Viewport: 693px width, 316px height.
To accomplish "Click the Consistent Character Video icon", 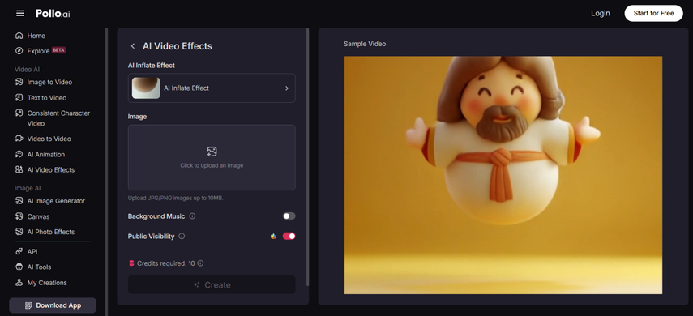I will [19, 113].
